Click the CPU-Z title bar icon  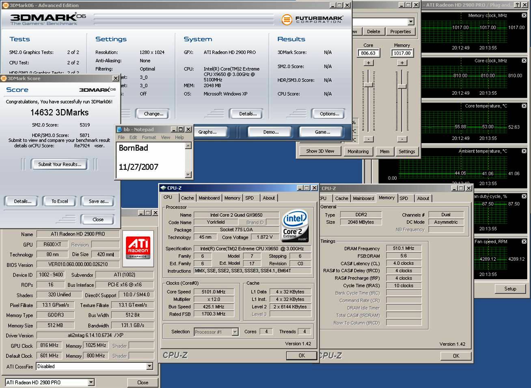[163, 188]
